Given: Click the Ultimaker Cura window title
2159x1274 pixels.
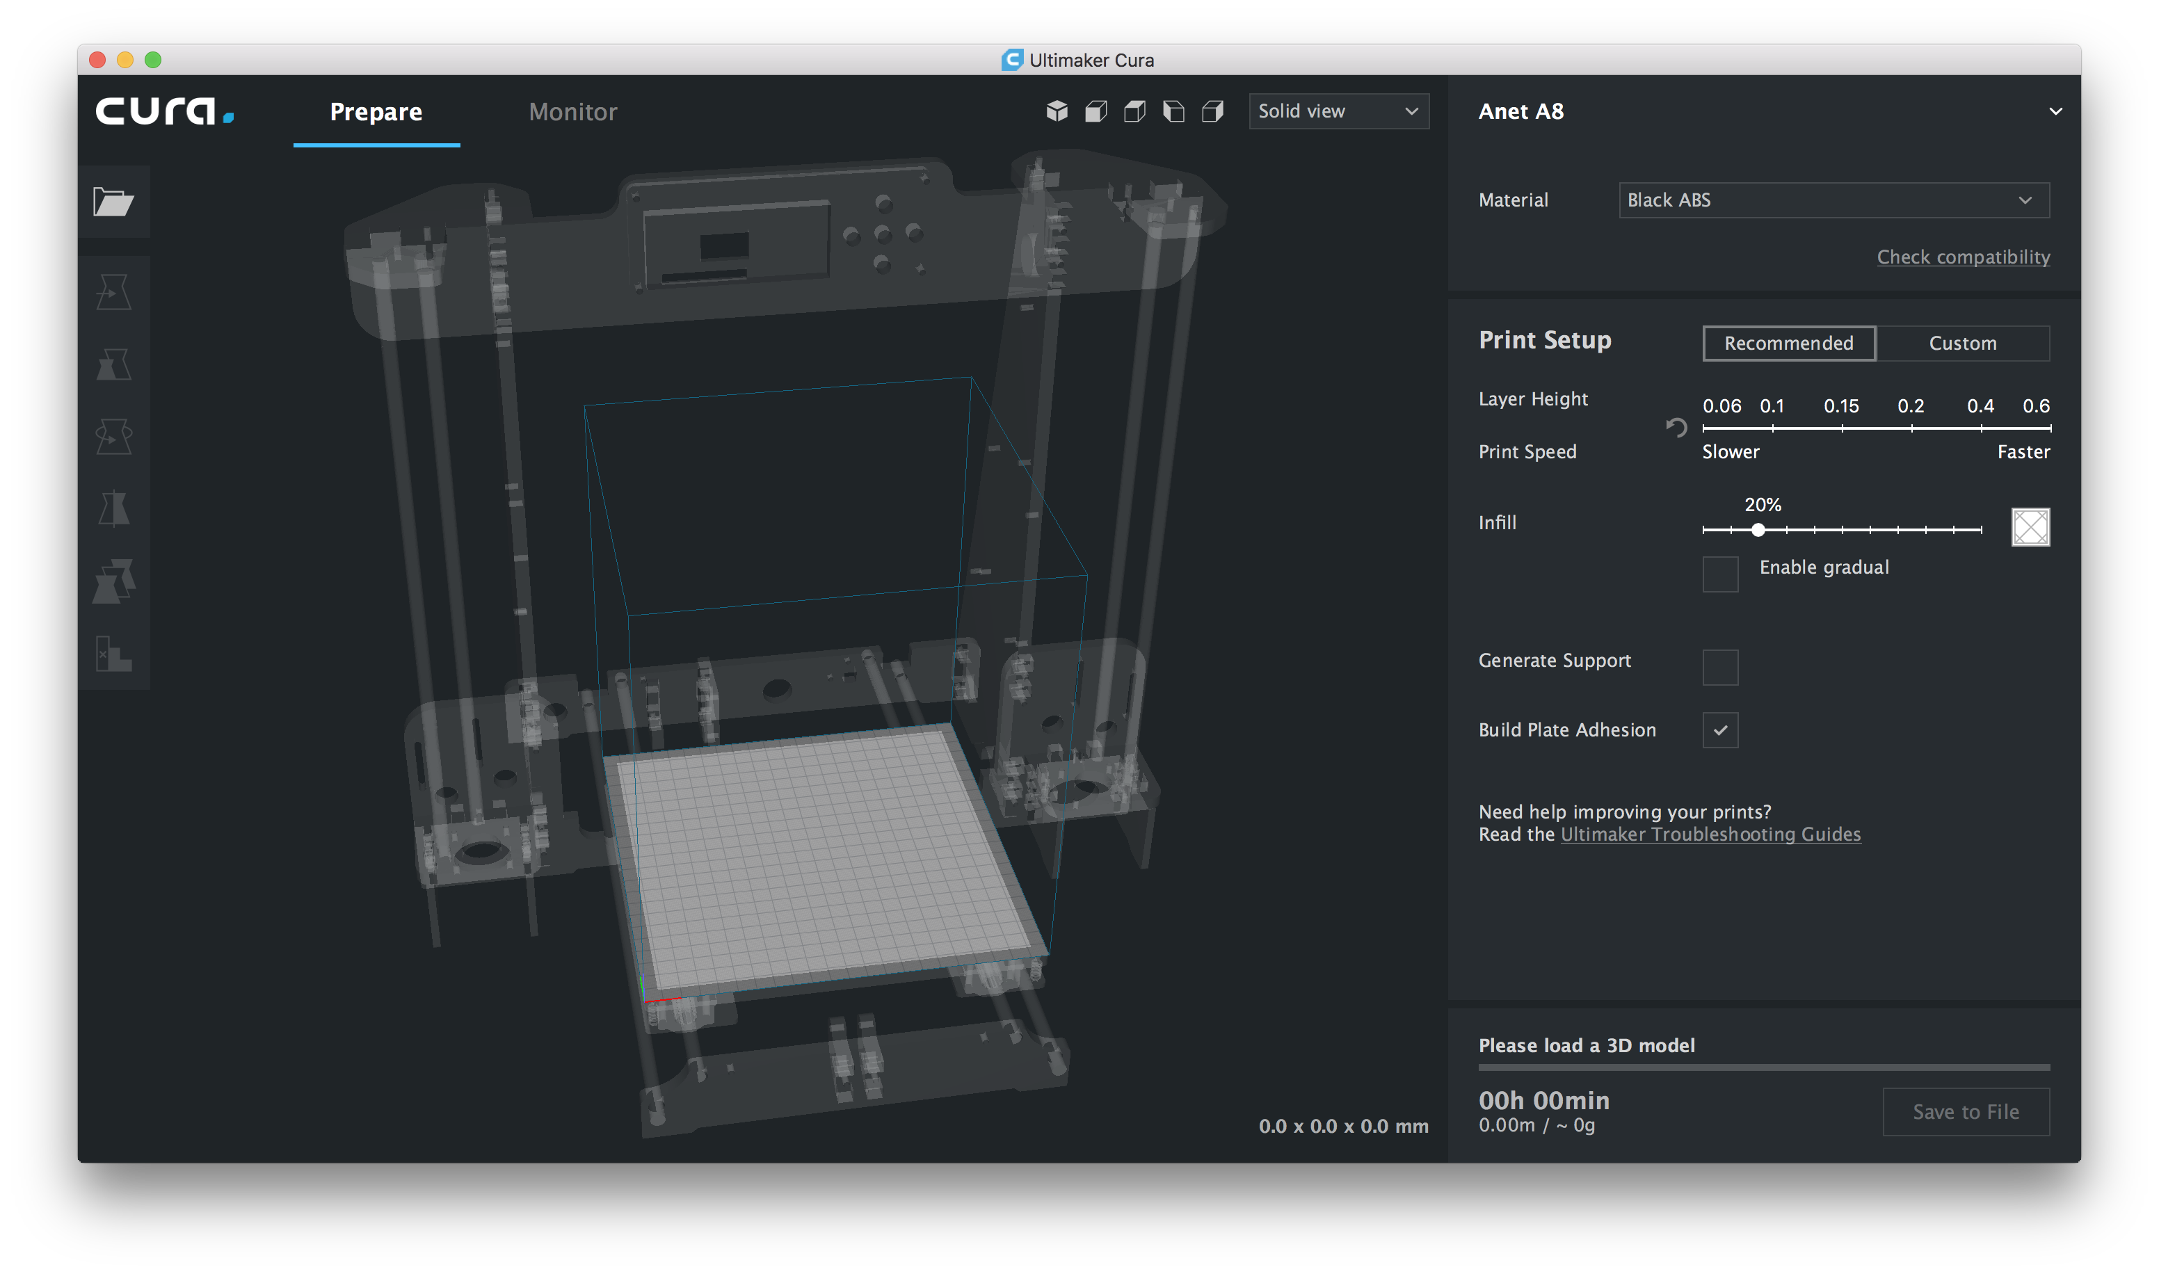Looking at the screenshot, I should point(1091,60).
